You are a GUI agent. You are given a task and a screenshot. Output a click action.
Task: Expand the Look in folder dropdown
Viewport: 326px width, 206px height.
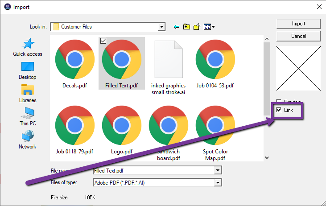point(161,27)
